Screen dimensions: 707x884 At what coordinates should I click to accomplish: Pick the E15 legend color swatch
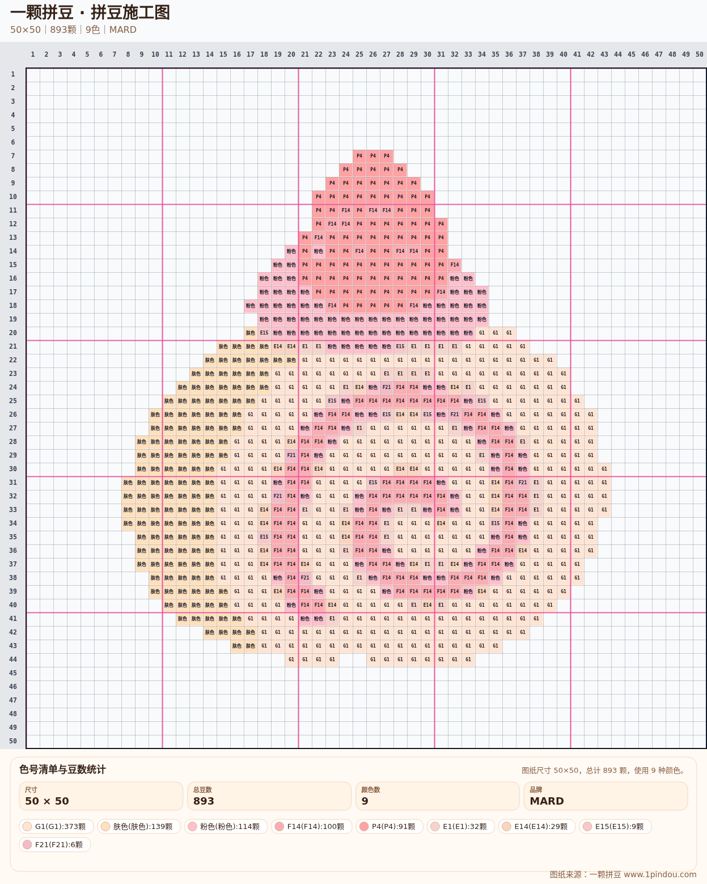point(587,826)
